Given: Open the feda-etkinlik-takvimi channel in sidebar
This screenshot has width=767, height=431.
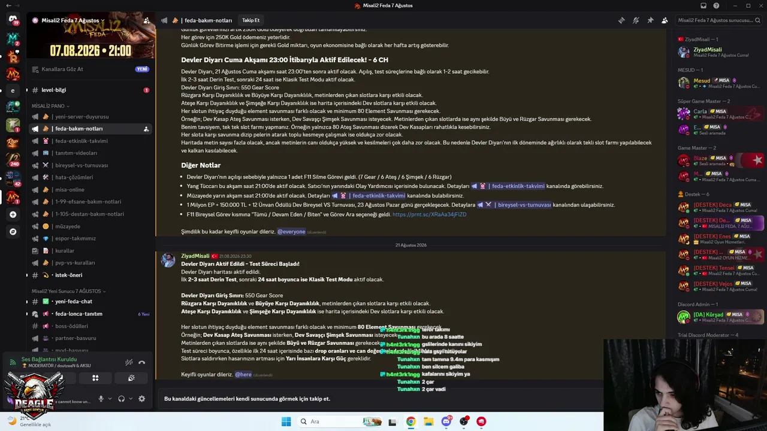Looking at the screenshot, I should click(x=89, y=141).
